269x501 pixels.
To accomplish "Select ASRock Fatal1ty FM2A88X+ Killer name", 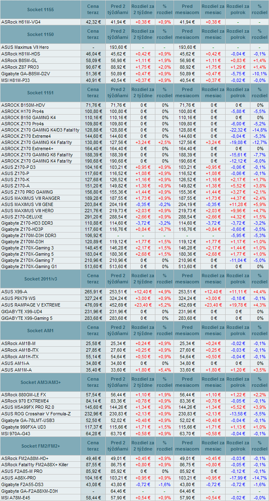I will coord(34,465).
